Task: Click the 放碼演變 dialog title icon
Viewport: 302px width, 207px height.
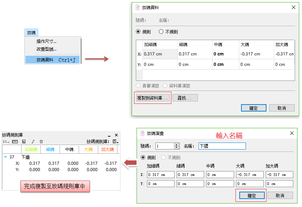Action: click(142, 133)
